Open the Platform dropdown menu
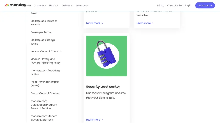 (x=67, y=5)
